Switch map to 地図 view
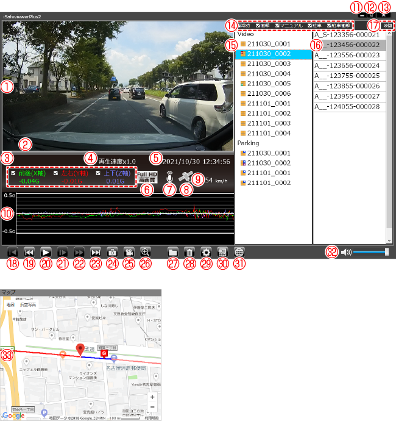The image size is (396, 421). tap(10, 304)
